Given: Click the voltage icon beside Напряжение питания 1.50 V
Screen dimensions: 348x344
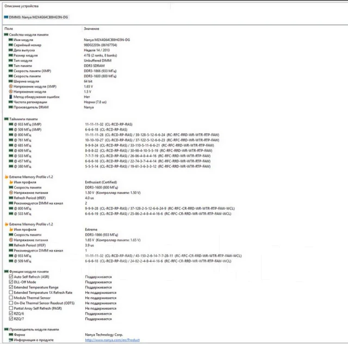Looking at the screenshot, I should click(x=11, y=193).
